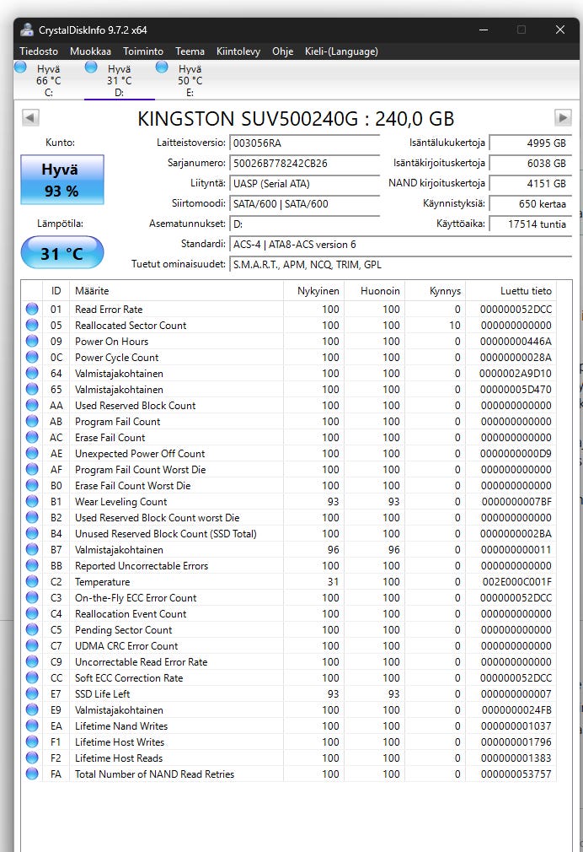Click the CrystalDiskInfo app icon in title bar

(x=27, y=30)
